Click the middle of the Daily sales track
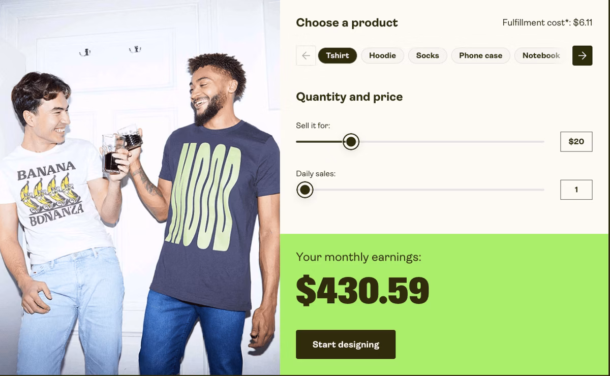610x376 pixels. (x=424, y=190)
